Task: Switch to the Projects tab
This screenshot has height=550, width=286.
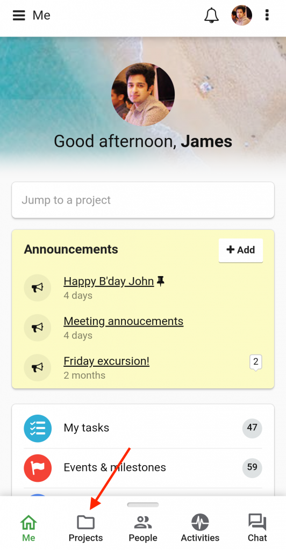Action: point(85,528)
